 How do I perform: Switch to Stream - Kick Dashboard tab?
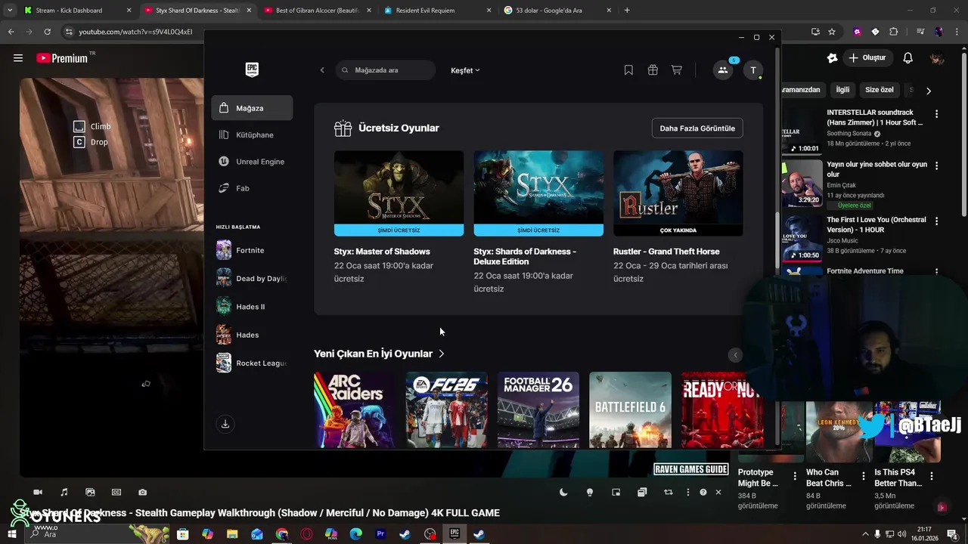coord(76,11)
